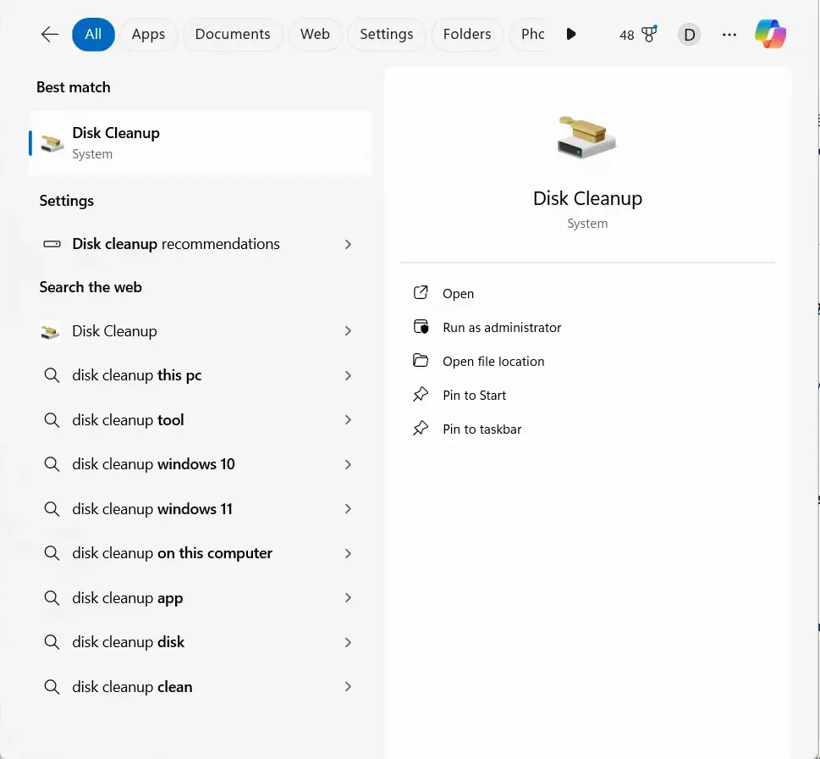Click the rewards trophy icon showing 48
The image size is (820, 759).
[x=649, y=35]
